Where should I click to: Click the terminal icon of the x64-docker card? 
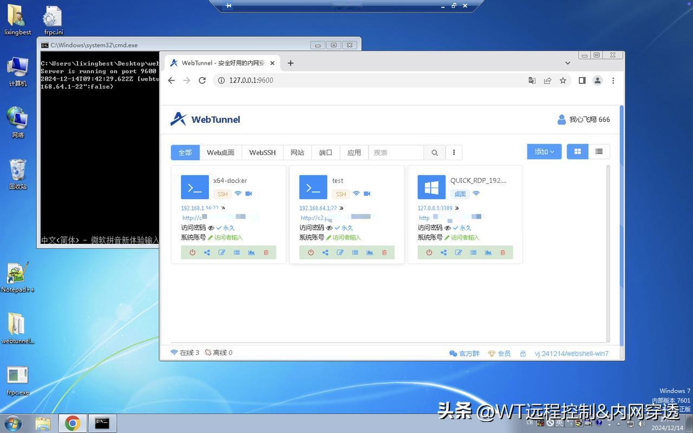coord(195,187)
